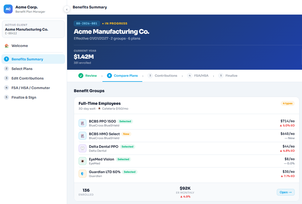Go to Finalize & Sign in sidebar
Screen dimensions: 302x204
(33, 98)
